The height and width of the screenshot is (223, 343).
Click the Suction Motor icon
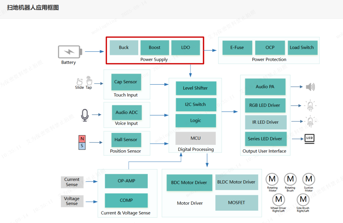pos(308,179)
